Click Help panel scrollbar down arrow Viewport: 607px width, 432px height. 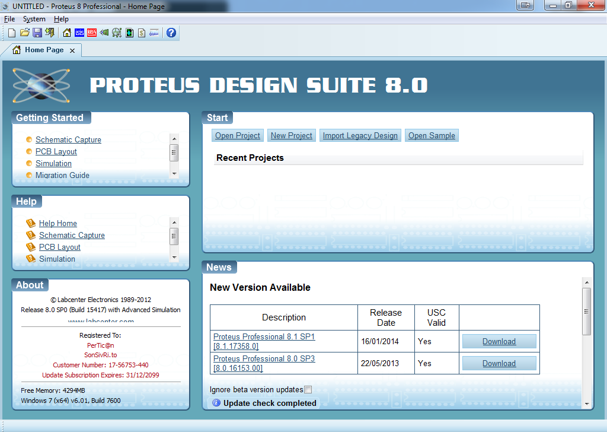[x=174, y=258]
